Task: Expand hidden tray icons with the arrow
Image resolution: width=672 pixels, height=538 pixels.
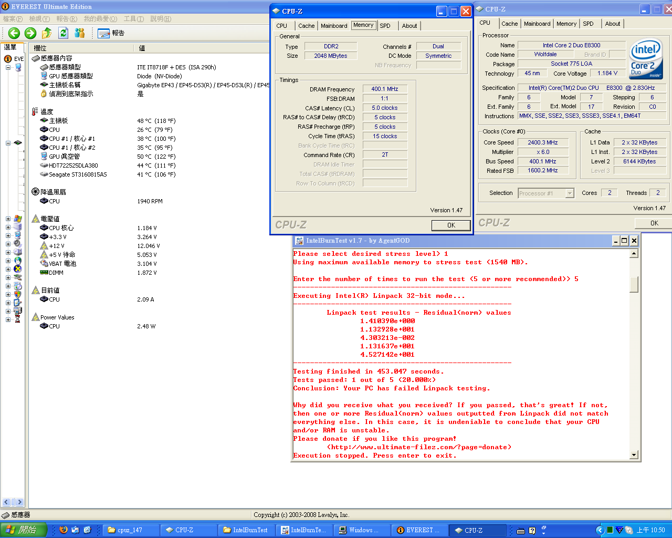Action: (x=600, y=530)
